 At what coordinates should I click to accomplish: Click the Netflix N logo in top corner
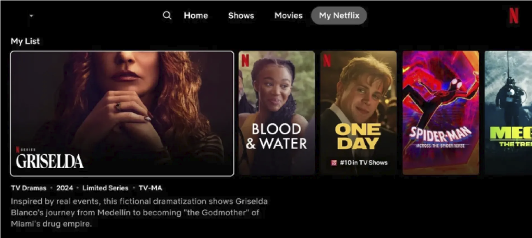coord(513,16)
